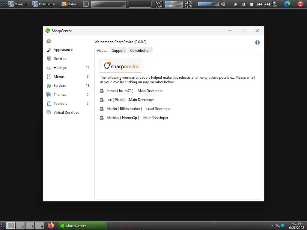The width and height of the screenshot is (307, 230).
Task: Stop media playback
Action: (x=252, y=4)
